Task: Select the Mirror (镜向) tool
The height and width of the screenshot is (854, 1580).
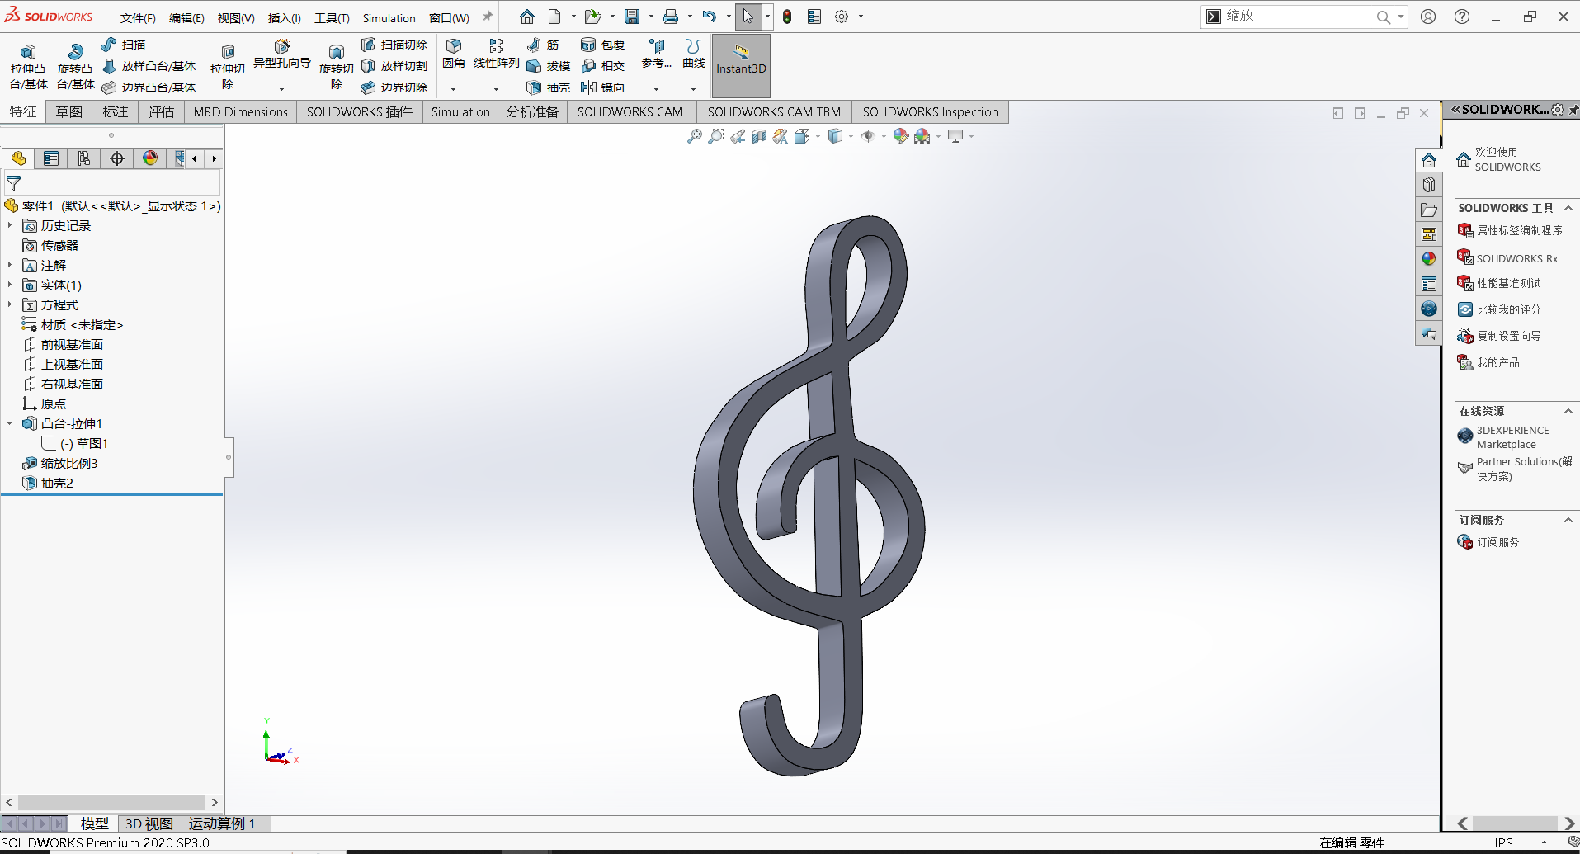Action: click(x=602, y=87)
